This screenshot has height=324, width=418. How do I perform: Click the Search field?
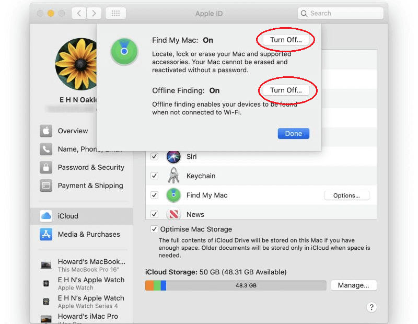pyautogui.click(x=340, y=13)
